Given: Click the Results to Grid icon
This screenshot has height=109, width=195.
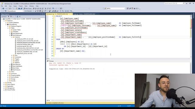Looking at the screenshot, I should pos(55,11).
